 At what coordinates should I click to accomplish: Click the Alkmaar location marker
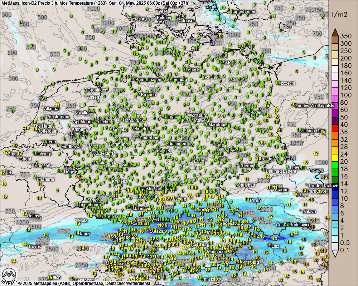tap(42, 108)
